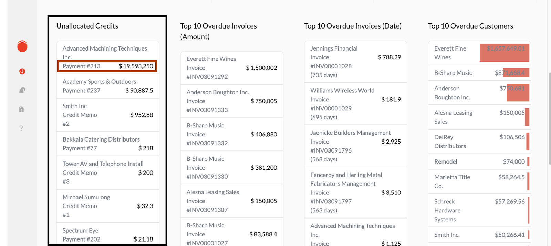The image size is (551, 246).
Task: Click the (568 days) overdue label
Action: (x=324, y=159)
